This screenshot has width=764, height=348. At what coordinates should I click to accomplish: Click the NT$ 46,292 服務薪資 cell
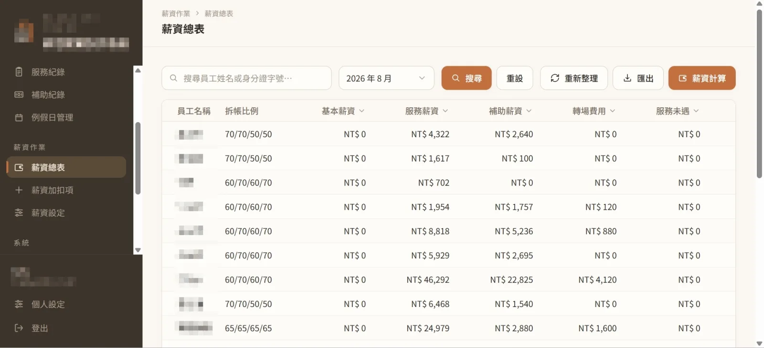pyautogui.click(x=428, y=280)
